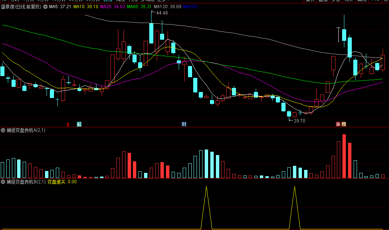Select the yellow MA10 label
Image resolution: width=389 pixels, height=230 pixels.
click(86, 7)
